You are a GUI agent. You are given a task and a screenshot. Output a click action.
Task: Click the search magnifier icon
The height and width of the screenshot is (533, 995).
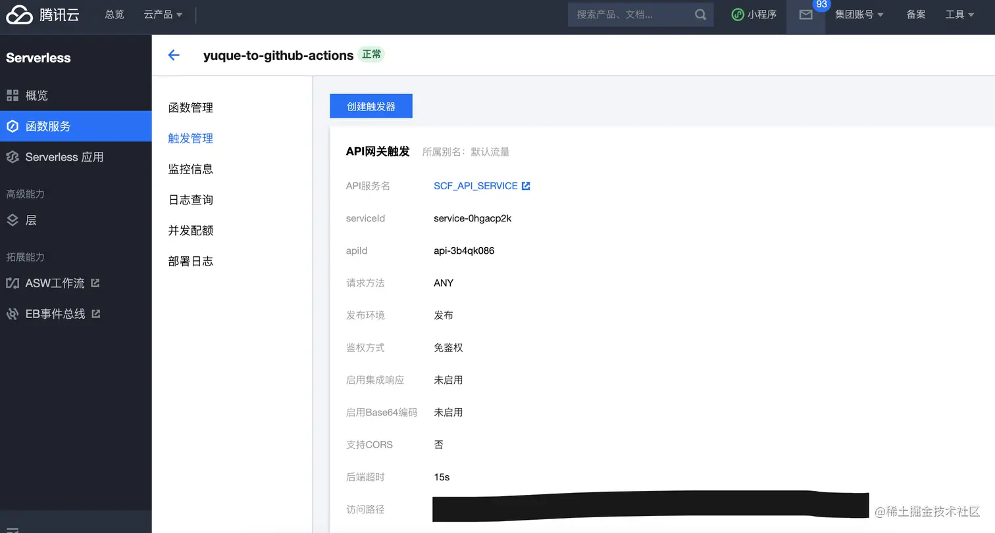[x=700, y=14]
